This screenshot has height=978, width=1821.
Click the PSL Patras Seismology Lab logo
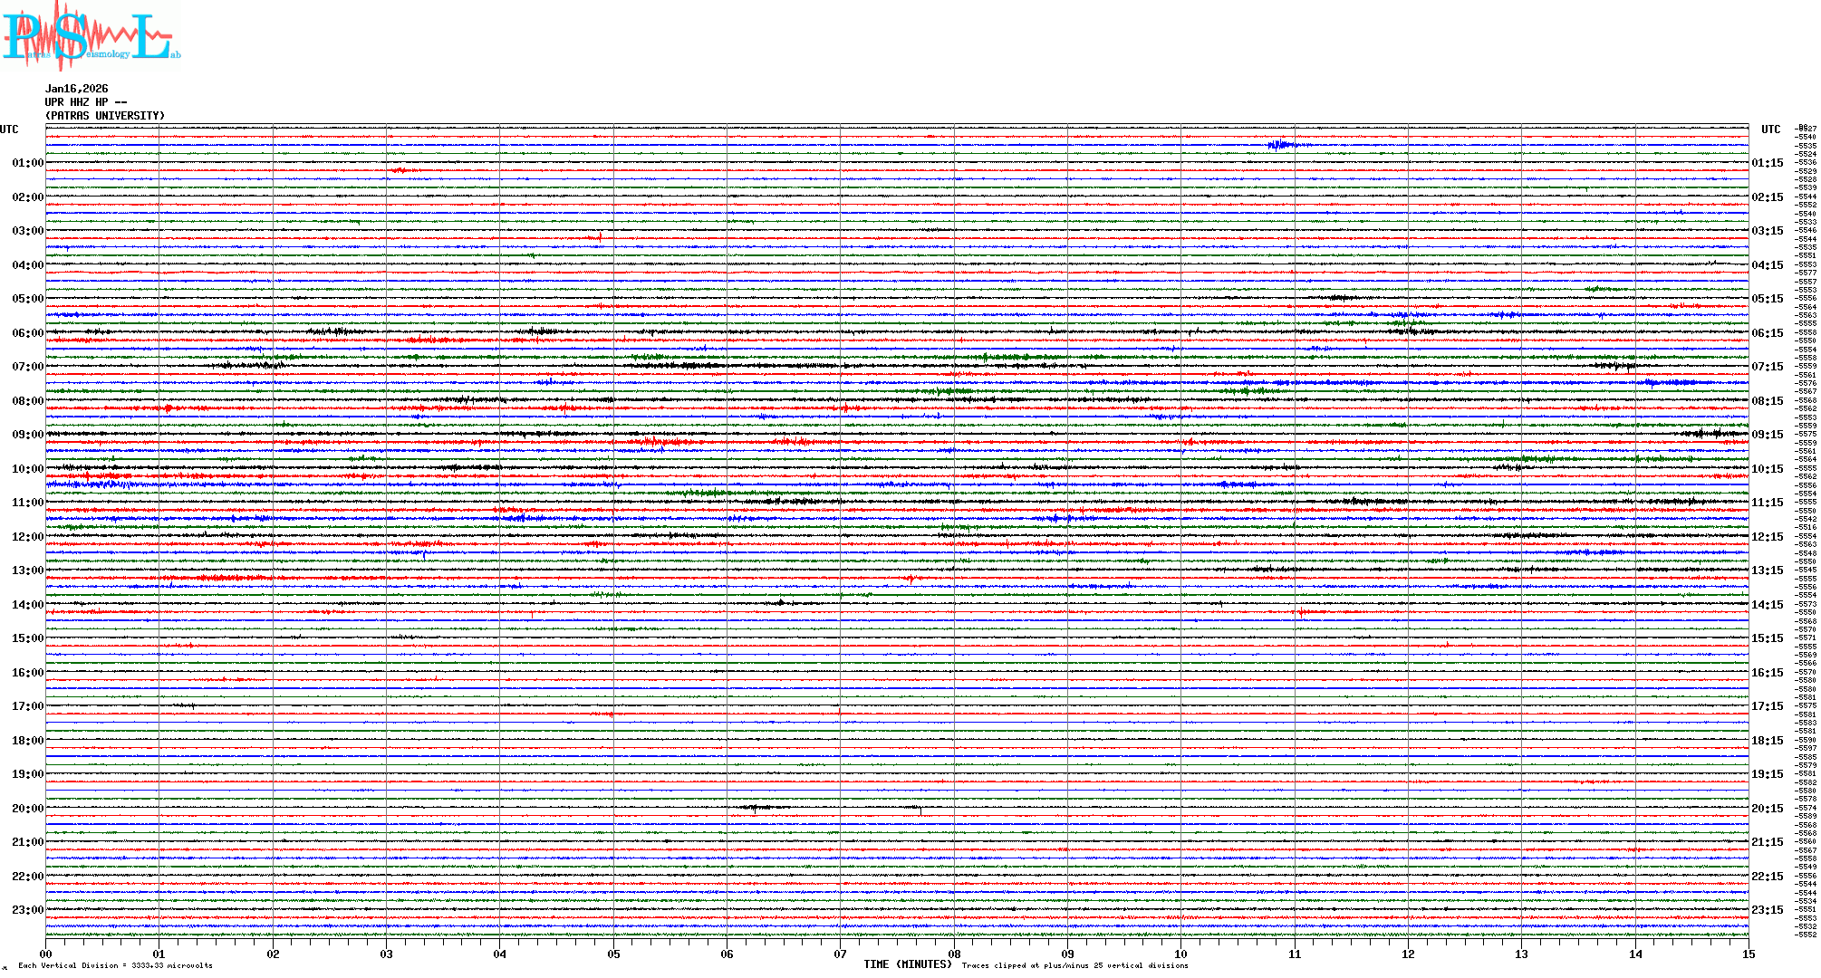[x=91, y=36]
